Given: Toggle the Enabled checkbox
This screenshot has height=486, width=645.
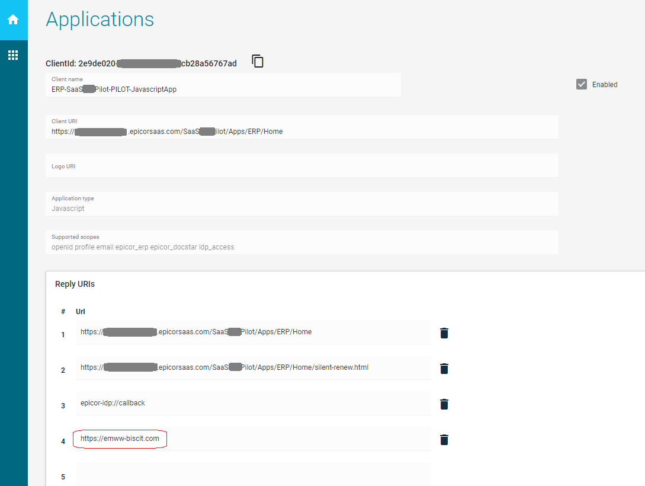Looking at the screenshot, I should click(x=581, y=84).
